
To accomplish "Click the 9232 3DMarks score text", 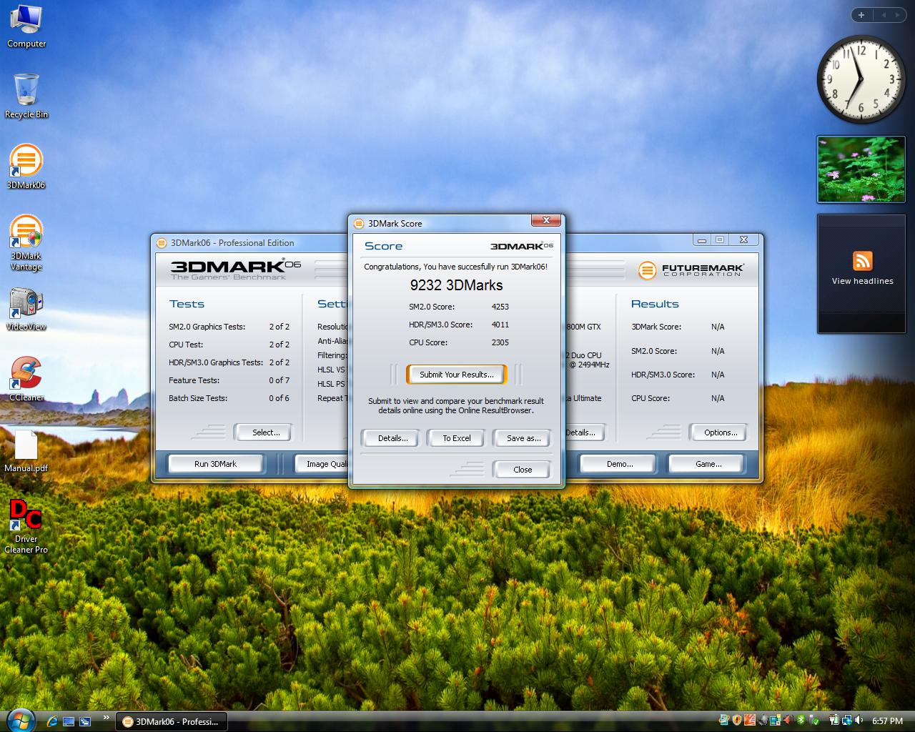I will pyautogui.click(x=456, y=285).
